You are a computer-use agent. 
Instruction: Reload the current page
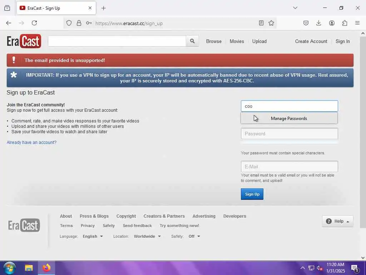click(34, 23)
